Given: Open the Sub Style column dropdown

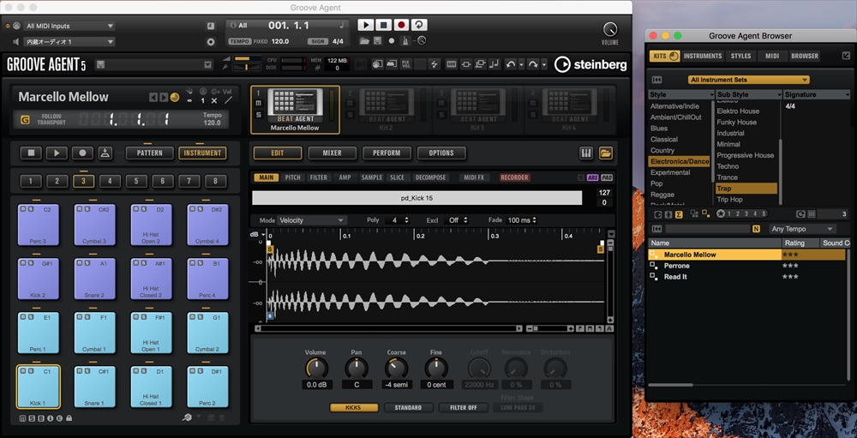Looking at the screenshot, I should [x=779, y=94].
